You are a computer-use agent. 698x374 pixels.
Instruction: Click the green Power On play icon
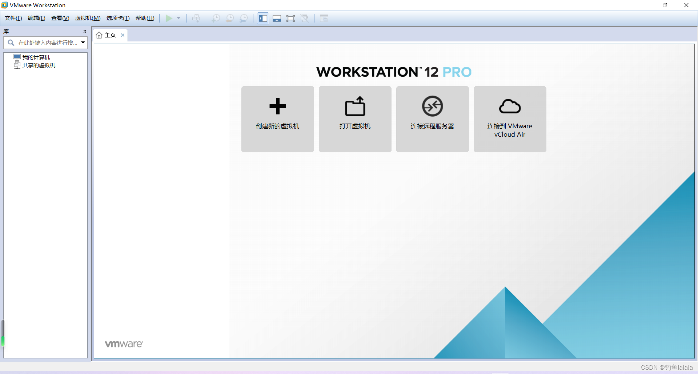coord(169,18)
